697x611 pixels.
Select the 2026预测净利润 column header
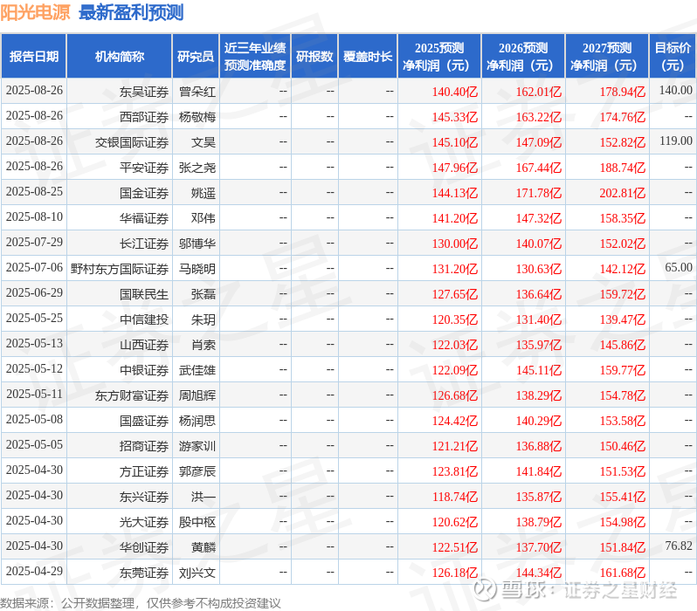(523, 57)
